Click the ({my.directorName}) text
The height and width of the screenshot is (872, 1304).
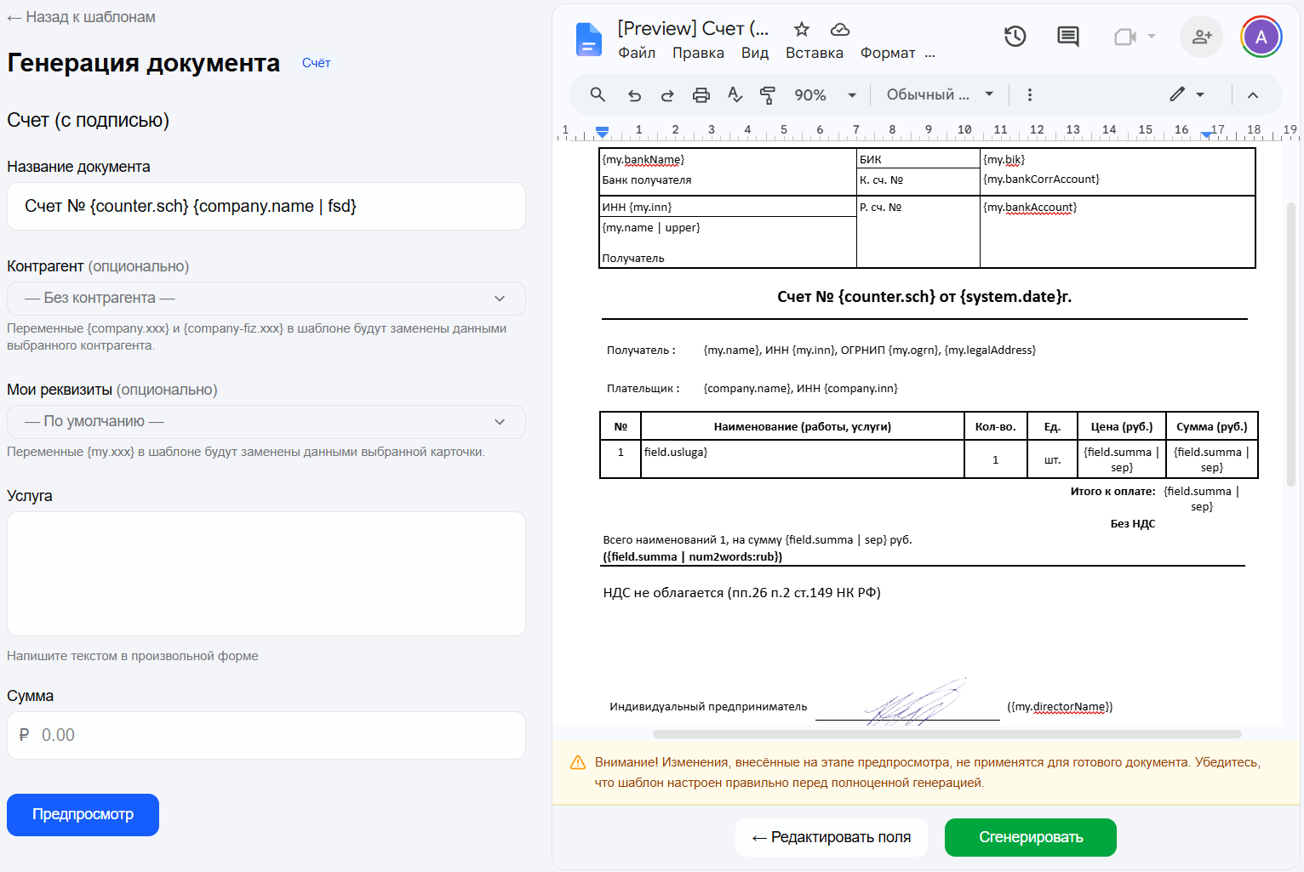[1060, 707]
